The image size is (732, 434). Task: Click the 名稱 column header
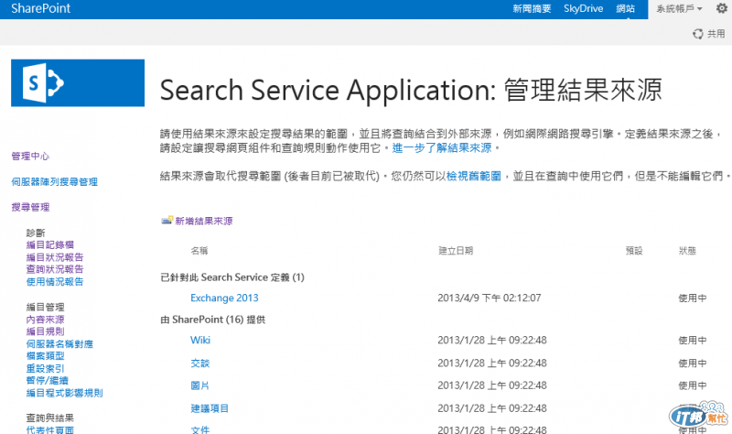[x=199, y=251]
